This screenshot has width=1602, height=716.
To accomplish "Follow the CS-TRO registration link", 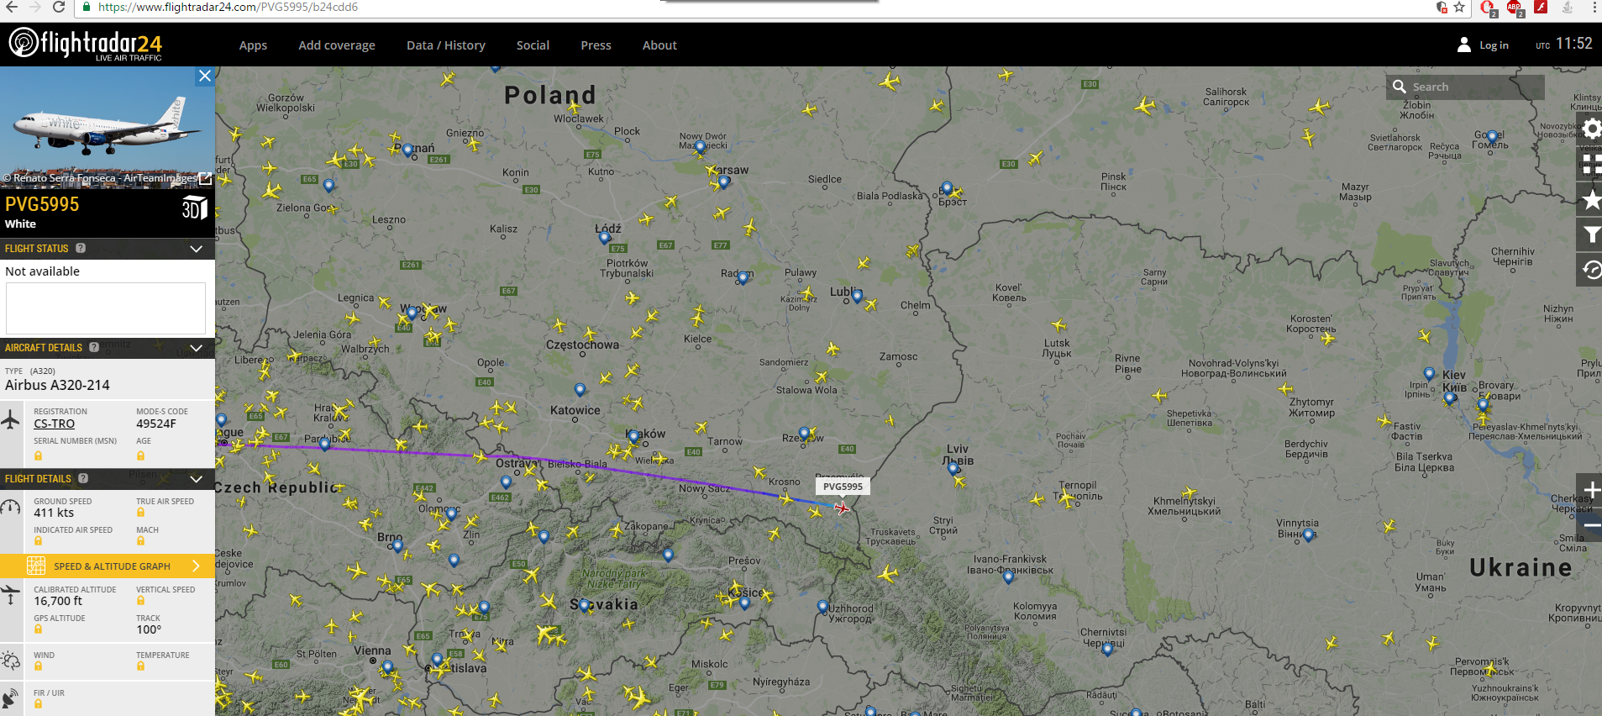I will pos(54,424).
